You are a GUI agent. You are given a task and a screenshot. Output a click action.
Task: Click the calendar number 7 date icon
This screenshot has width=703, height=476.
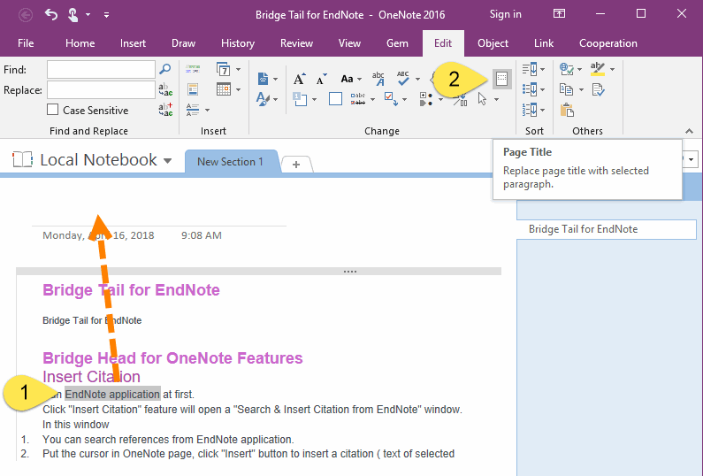[223, 69]
